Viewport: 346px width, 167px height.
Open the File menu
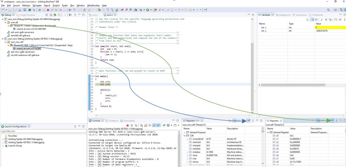(x=3, y=5)
